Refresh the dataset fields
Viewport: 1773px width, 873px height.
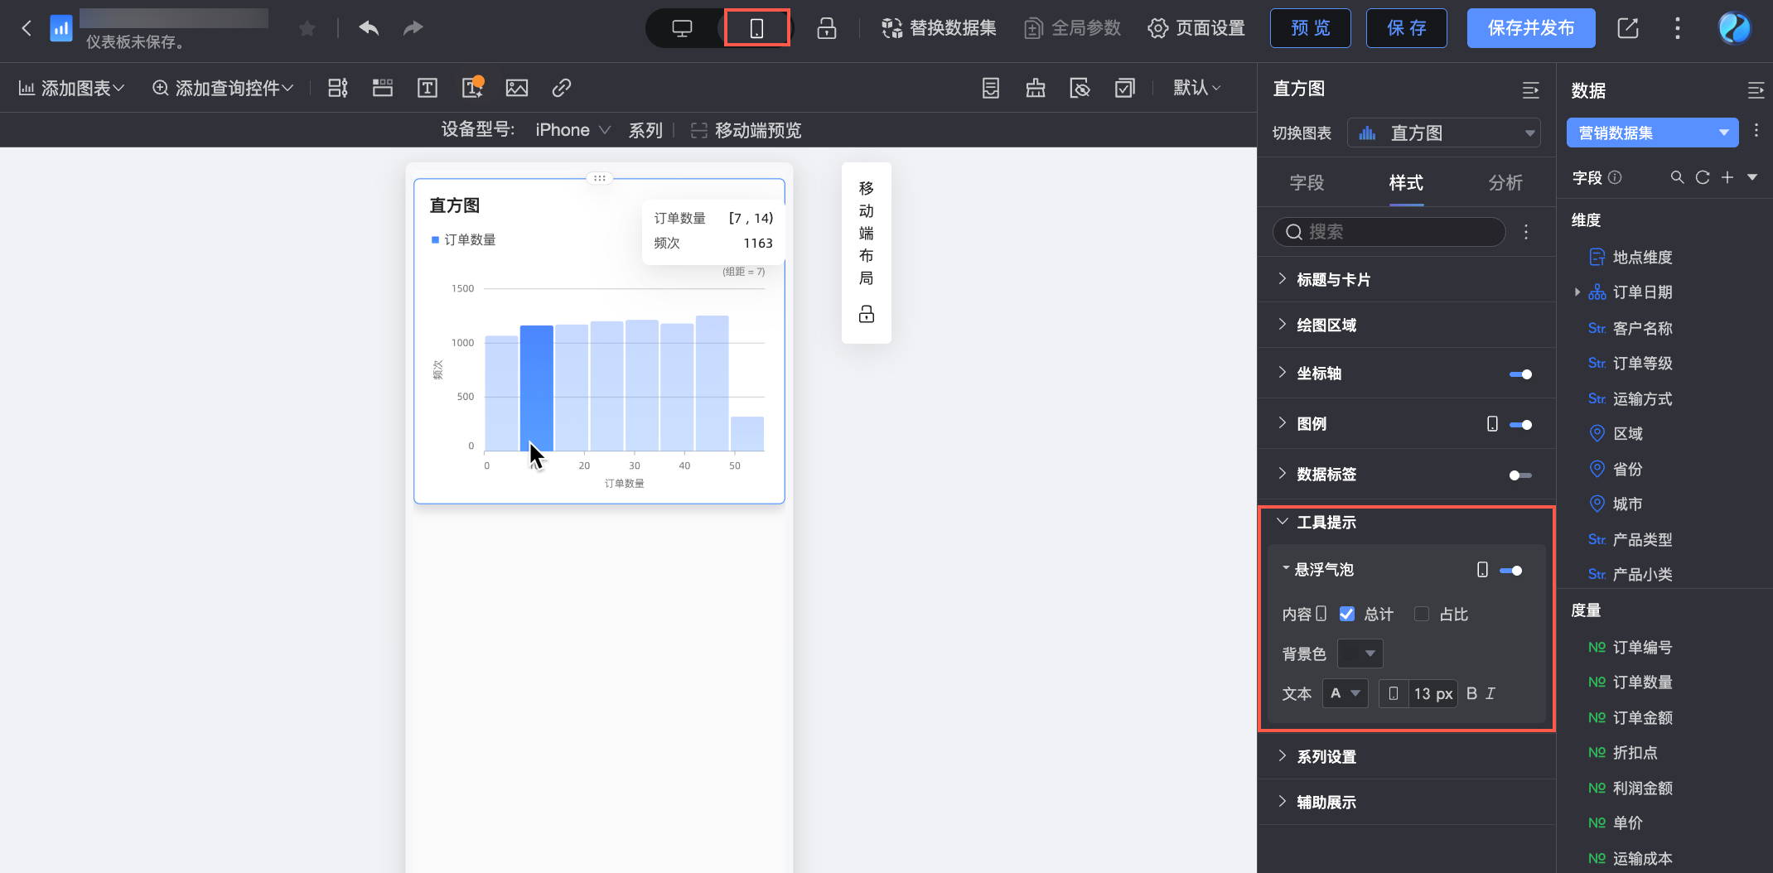coord(1703,177)
